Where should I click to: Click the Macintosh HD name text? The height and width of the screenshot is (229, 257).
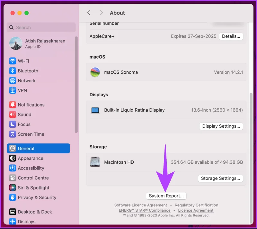[x=119, y=162]
